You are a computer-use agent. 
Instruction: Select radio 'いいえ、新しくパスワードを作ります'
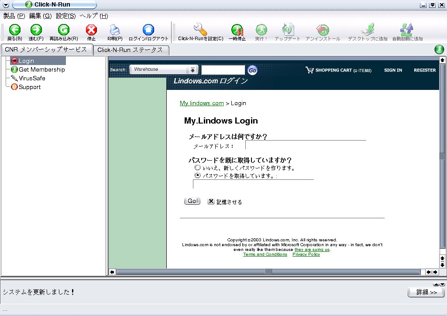197,168
